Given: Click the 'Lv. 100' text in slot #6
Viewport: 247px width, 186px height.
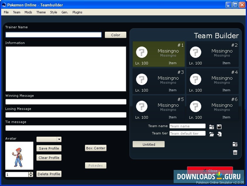Looking at the screenshot, I should [195, 117].
